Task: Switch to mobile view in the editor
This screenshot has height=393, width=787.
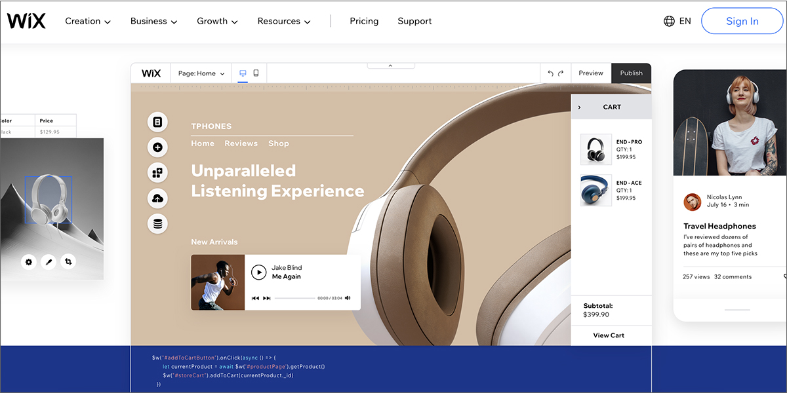Action: 256,73
